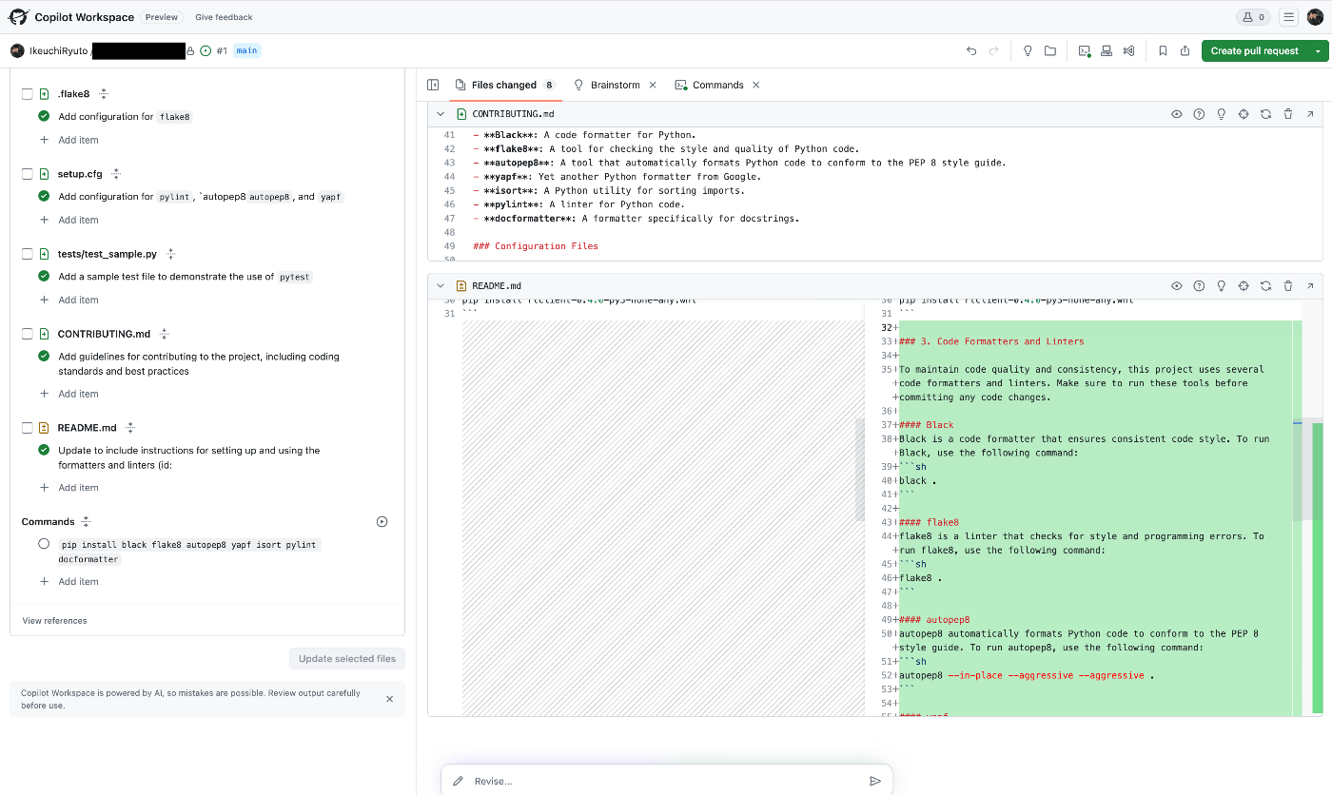Viewport: 1332px width, 795px height.
Task: Toggle the rendered view eye for README.md
Action: (x=1177, y=285)
